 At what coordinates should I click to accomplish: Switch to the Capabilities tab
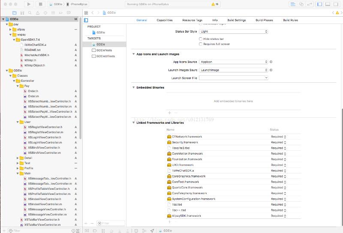165,20
